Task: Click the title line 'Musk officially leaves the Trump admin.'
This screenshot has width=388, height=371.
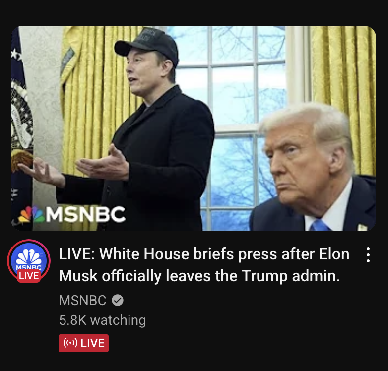Action: click(x=199, y=276)
